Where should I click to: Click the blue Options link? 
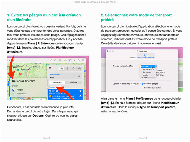coord(52,87)
